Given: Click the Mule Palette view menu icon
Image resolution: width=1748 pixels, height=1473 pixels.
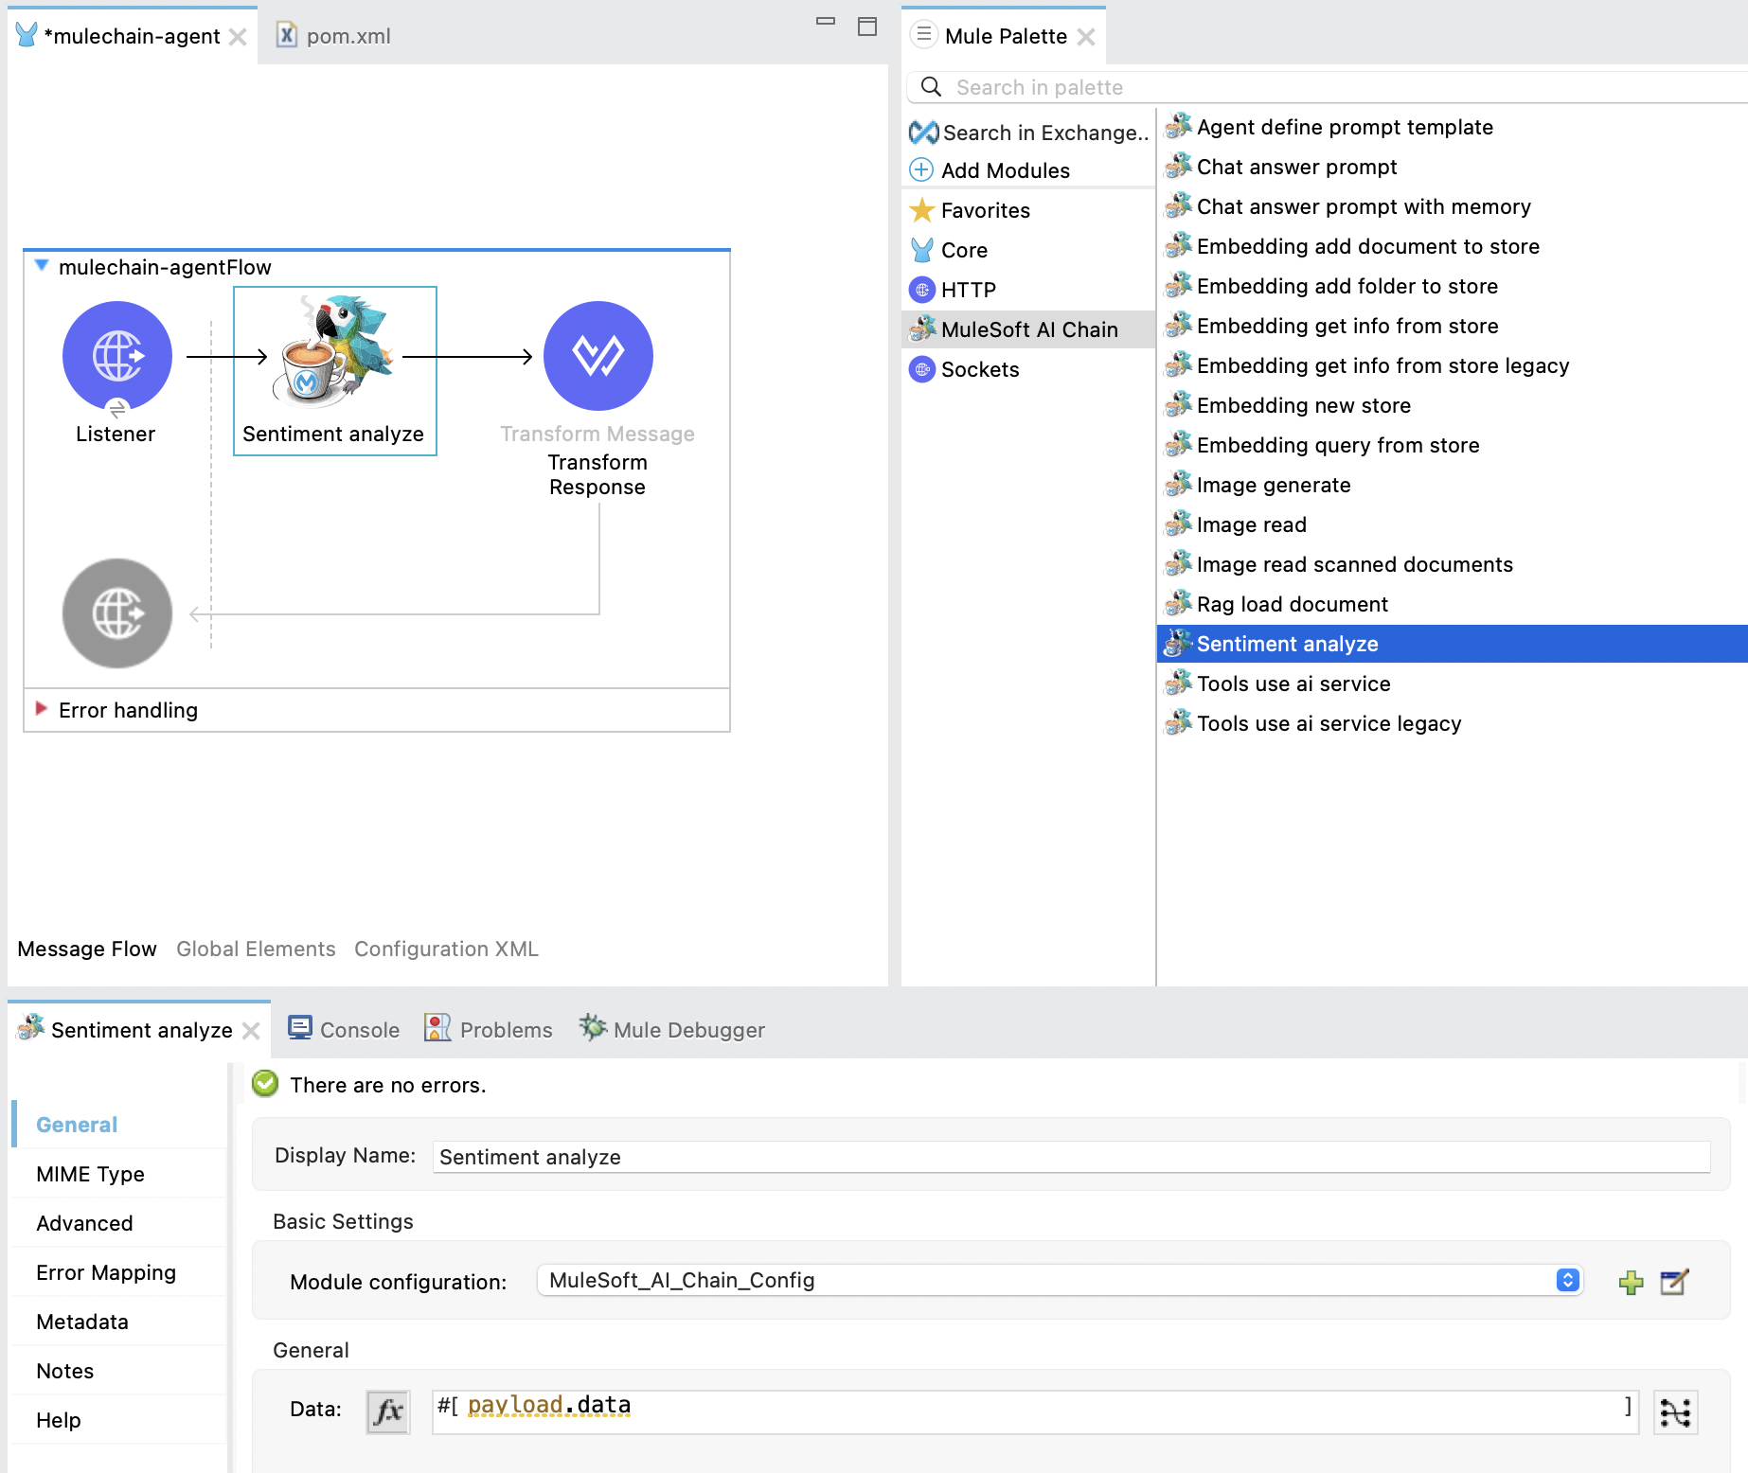Looking at the screenshot, I should click(924, 35).
